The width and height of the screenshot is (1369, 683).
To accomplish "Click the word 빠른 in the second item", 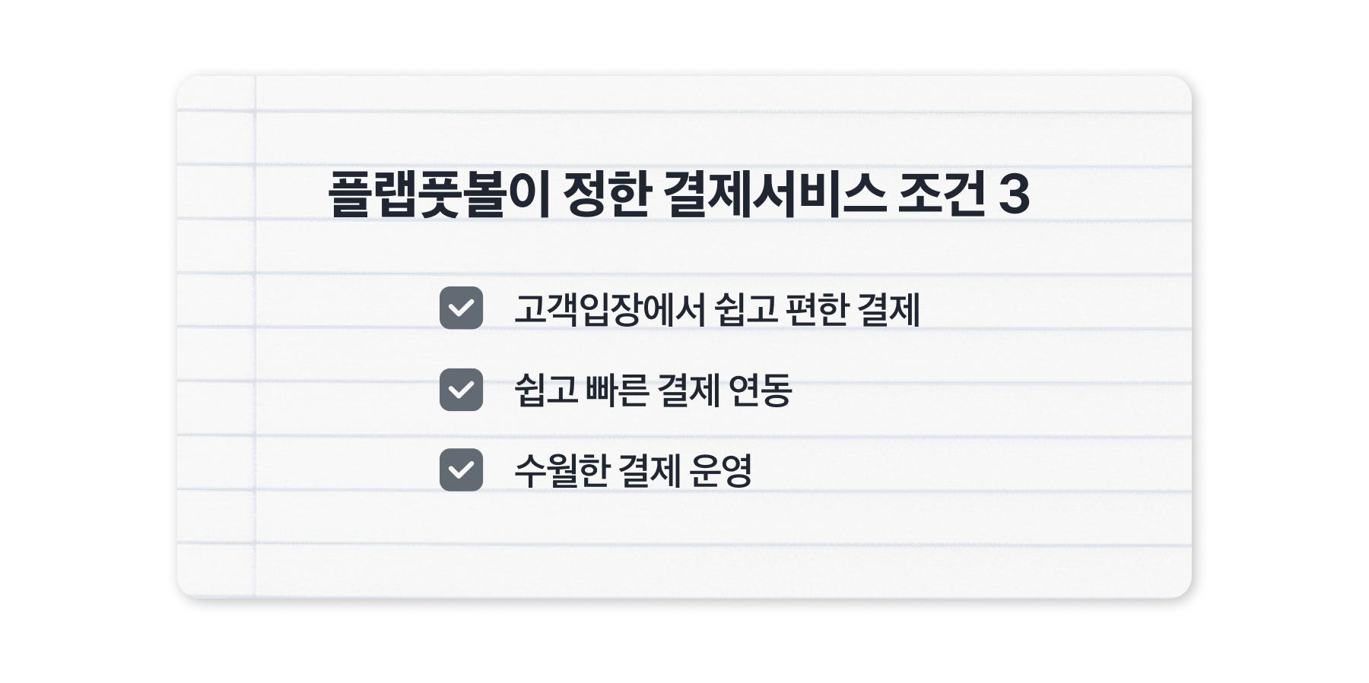I will click(617, 391).
